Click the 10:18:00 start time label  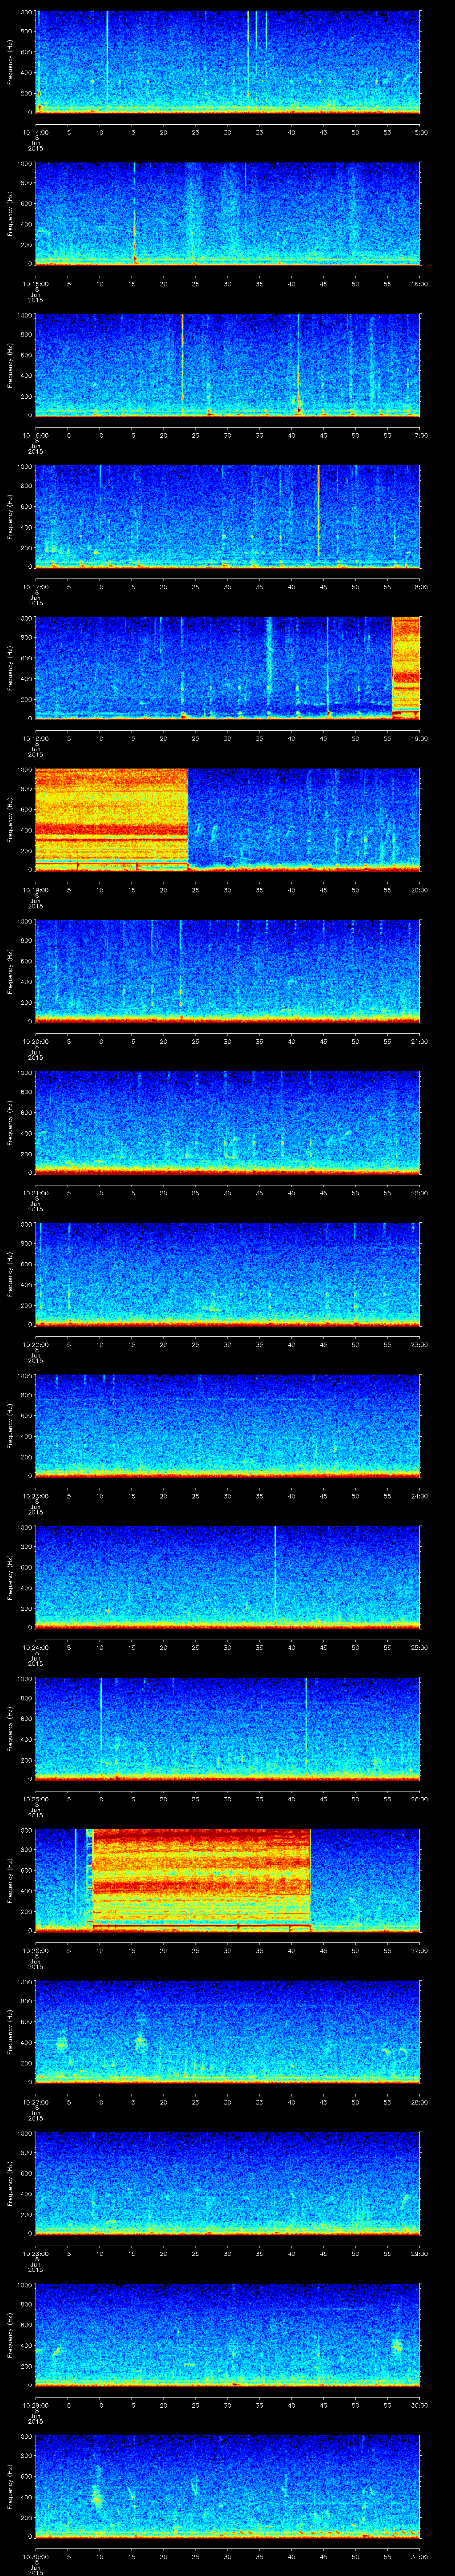click(35, 738)
